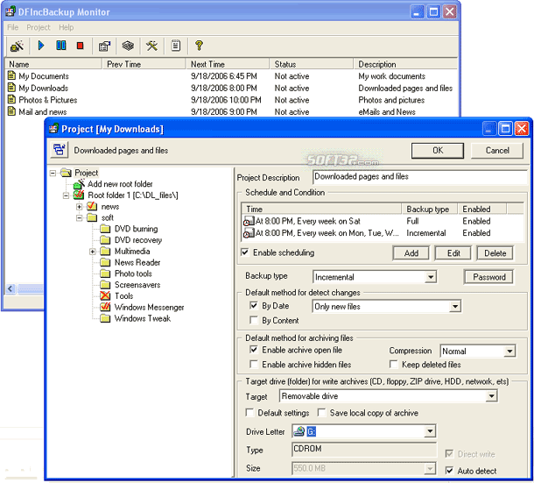This screenshot has height=483, width=534.
Task: Click the Pause toolbar icon
Action: click(x=61, y=46)
